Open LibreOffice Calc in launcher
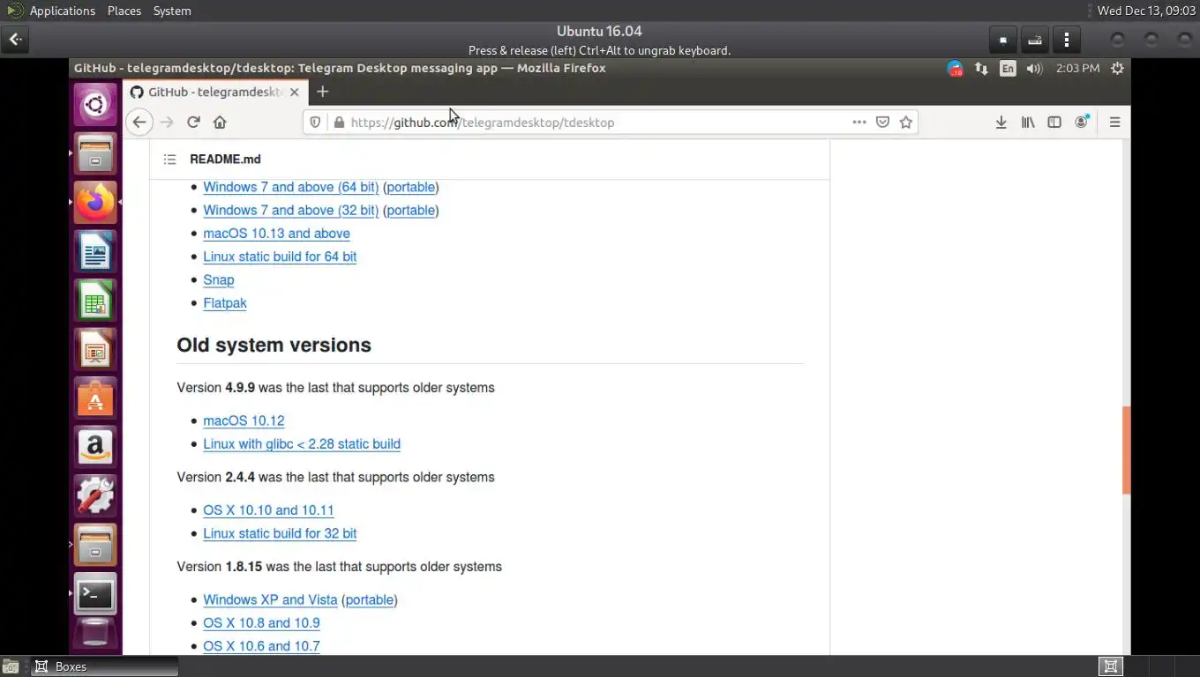1200x677 pixels. click(95, 301)
